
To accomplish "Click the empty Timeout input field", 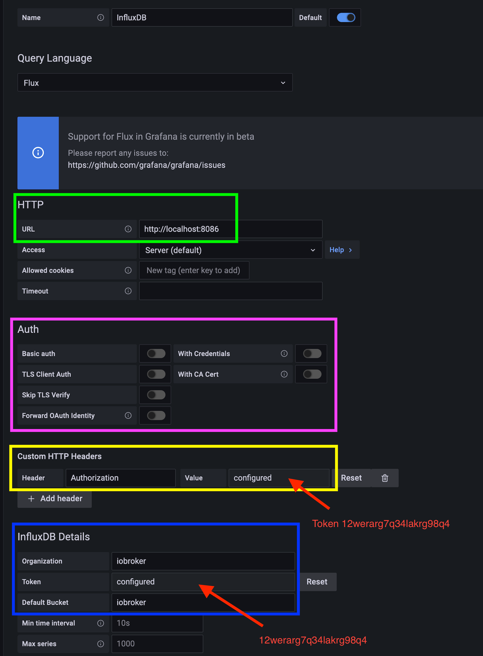I will 230,291.
